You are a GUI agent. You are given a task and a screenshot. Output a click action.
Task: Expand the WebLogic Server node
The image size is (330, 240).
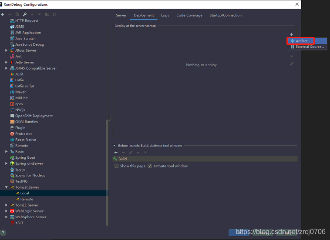click(x=7, y=211)
